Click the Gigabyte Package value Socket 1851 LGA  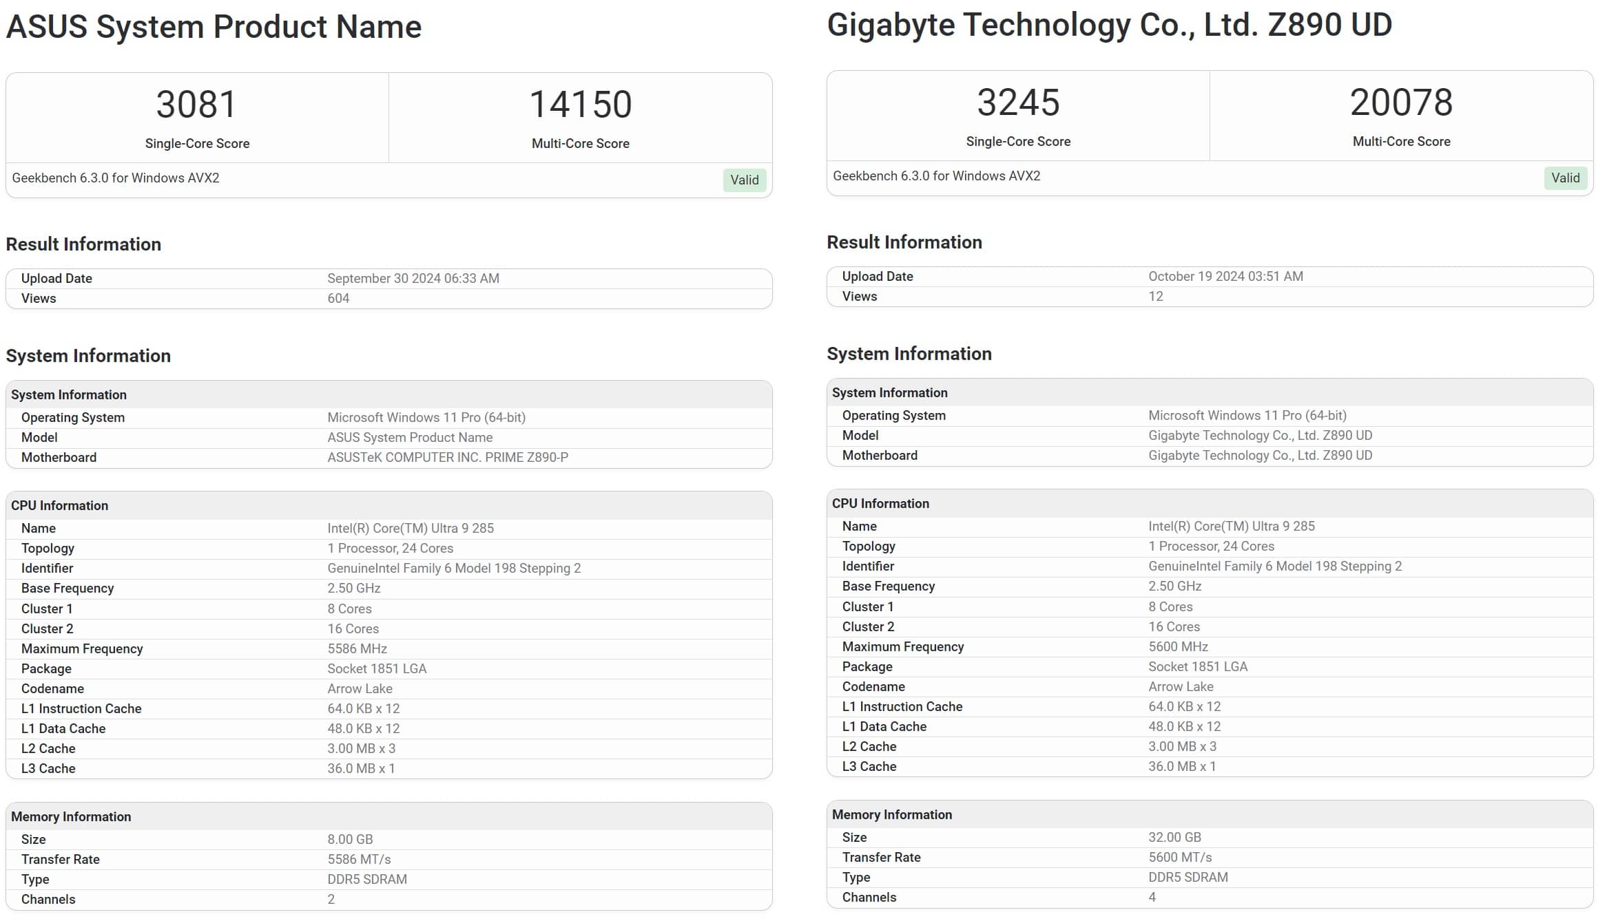coord(1198,666)
